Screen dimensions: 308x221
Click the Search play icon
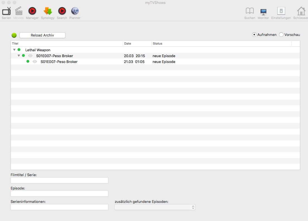coord(62,11)
